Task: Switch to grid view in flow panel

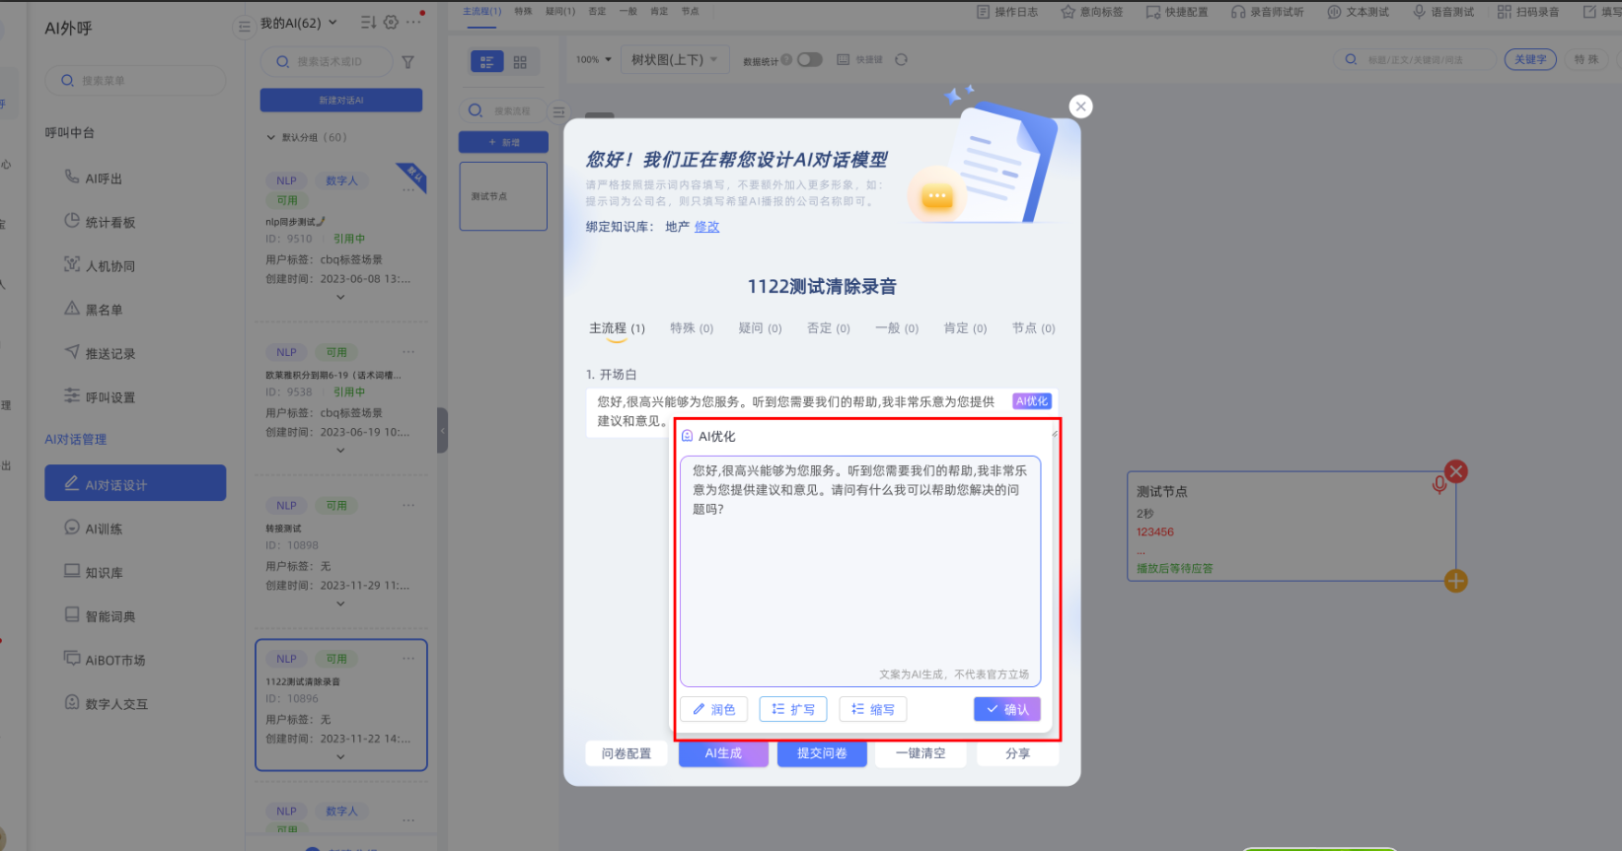Action: pos(520,62)
